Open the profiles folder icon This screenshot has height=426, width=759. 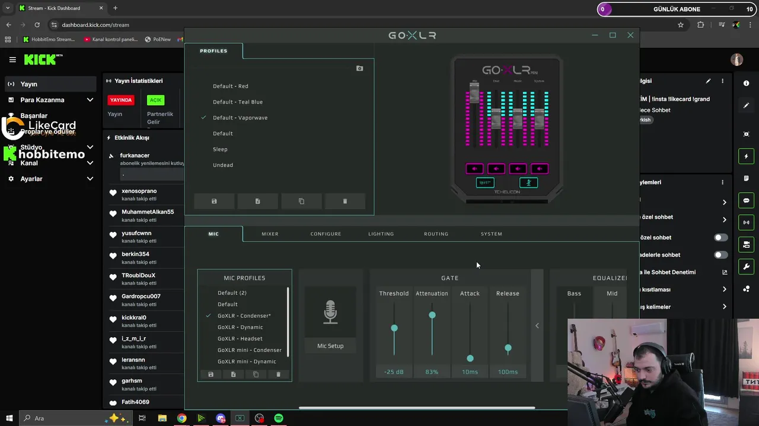[359, 69]
